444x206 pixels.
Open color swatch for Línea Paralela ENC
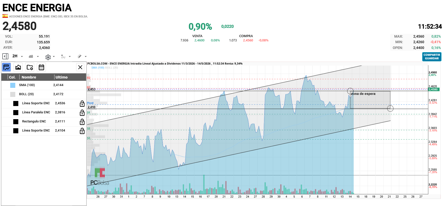16,113
